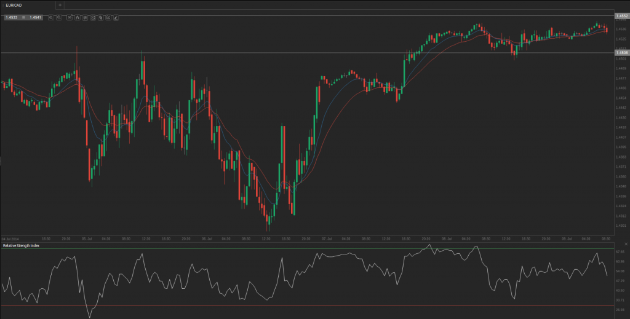The height and width of the screenshot is (319, 630).
Task: Open the indicators settings icon
Action: pyautogui.click(x=85, y=17)
